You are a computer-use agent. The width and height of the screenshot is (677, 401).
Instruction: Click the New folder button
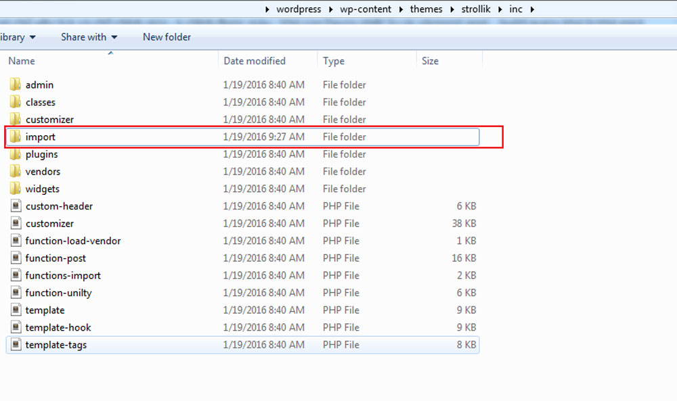coord(167,37)
